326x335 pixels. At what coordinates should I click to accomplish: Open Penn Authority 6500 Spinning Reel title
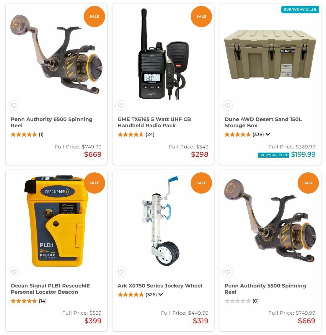pos(51,122)
